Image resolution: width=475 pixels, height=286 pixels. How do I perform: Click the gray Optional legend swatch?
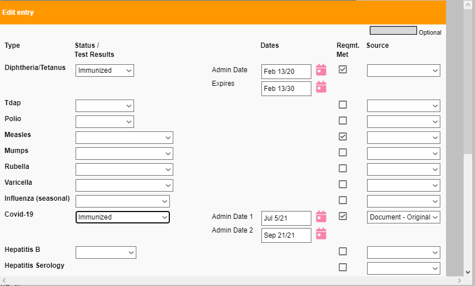pos(393,30)
